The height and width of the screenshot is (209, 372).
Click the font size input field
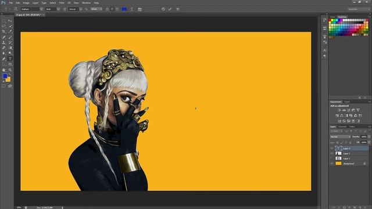point(73,9)
